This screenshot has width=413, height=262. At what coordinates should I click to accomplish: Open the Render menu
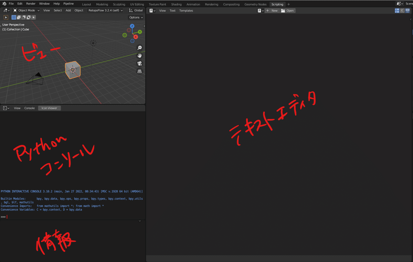tap(31, 4)
